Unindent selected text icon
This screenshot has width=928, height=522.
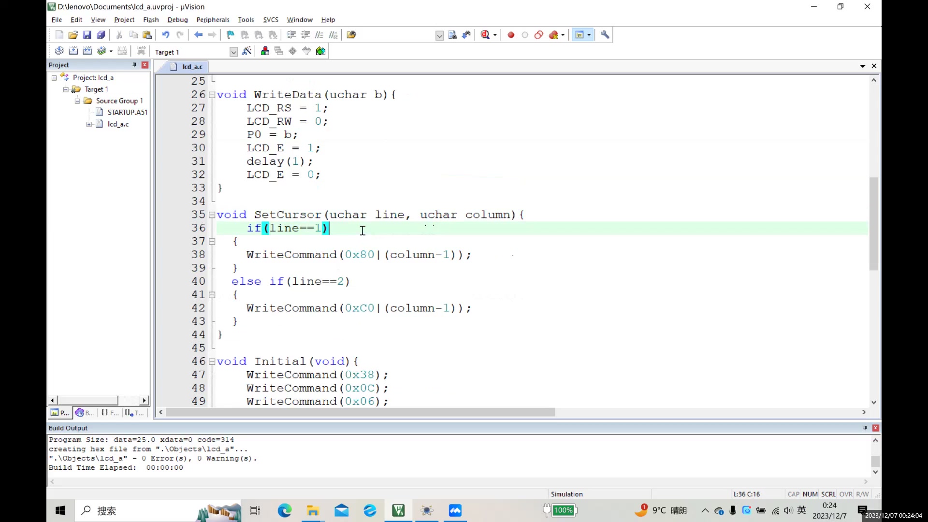(305, 35)
